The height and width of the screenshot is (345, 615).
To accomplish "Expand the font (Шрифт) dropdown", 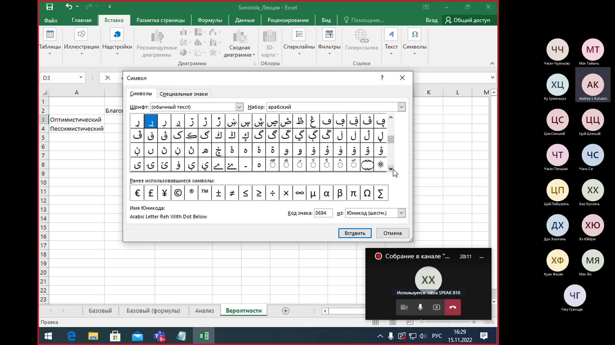I will [239, 107].
